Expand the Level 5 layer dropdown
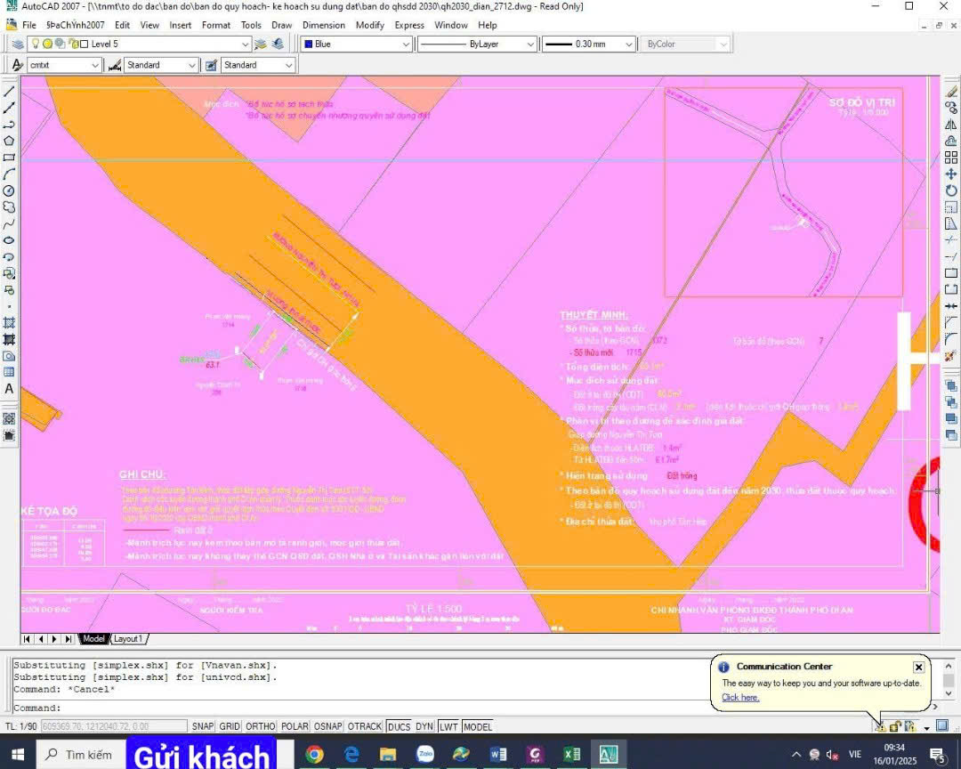Image resolution: width=961 pixels, height=769 pixels. tap(245, 44)
